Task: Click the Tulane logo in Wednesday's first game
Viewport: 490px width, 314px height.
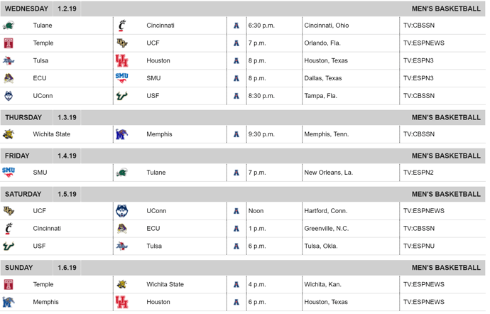Action: pyautogui.click(x=9, y=26)
